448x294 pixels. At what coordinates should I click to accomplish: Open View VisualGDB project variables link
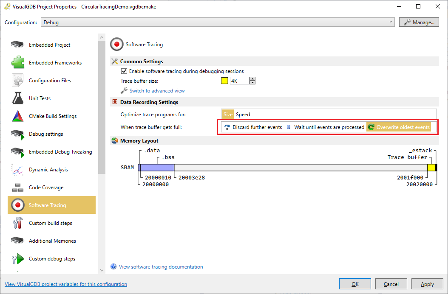coord(66,284)
